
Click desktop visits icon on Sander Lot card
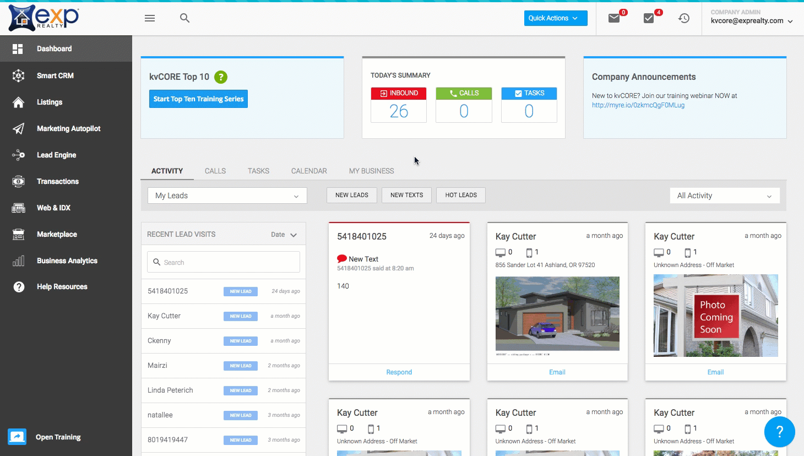(500, 252)
